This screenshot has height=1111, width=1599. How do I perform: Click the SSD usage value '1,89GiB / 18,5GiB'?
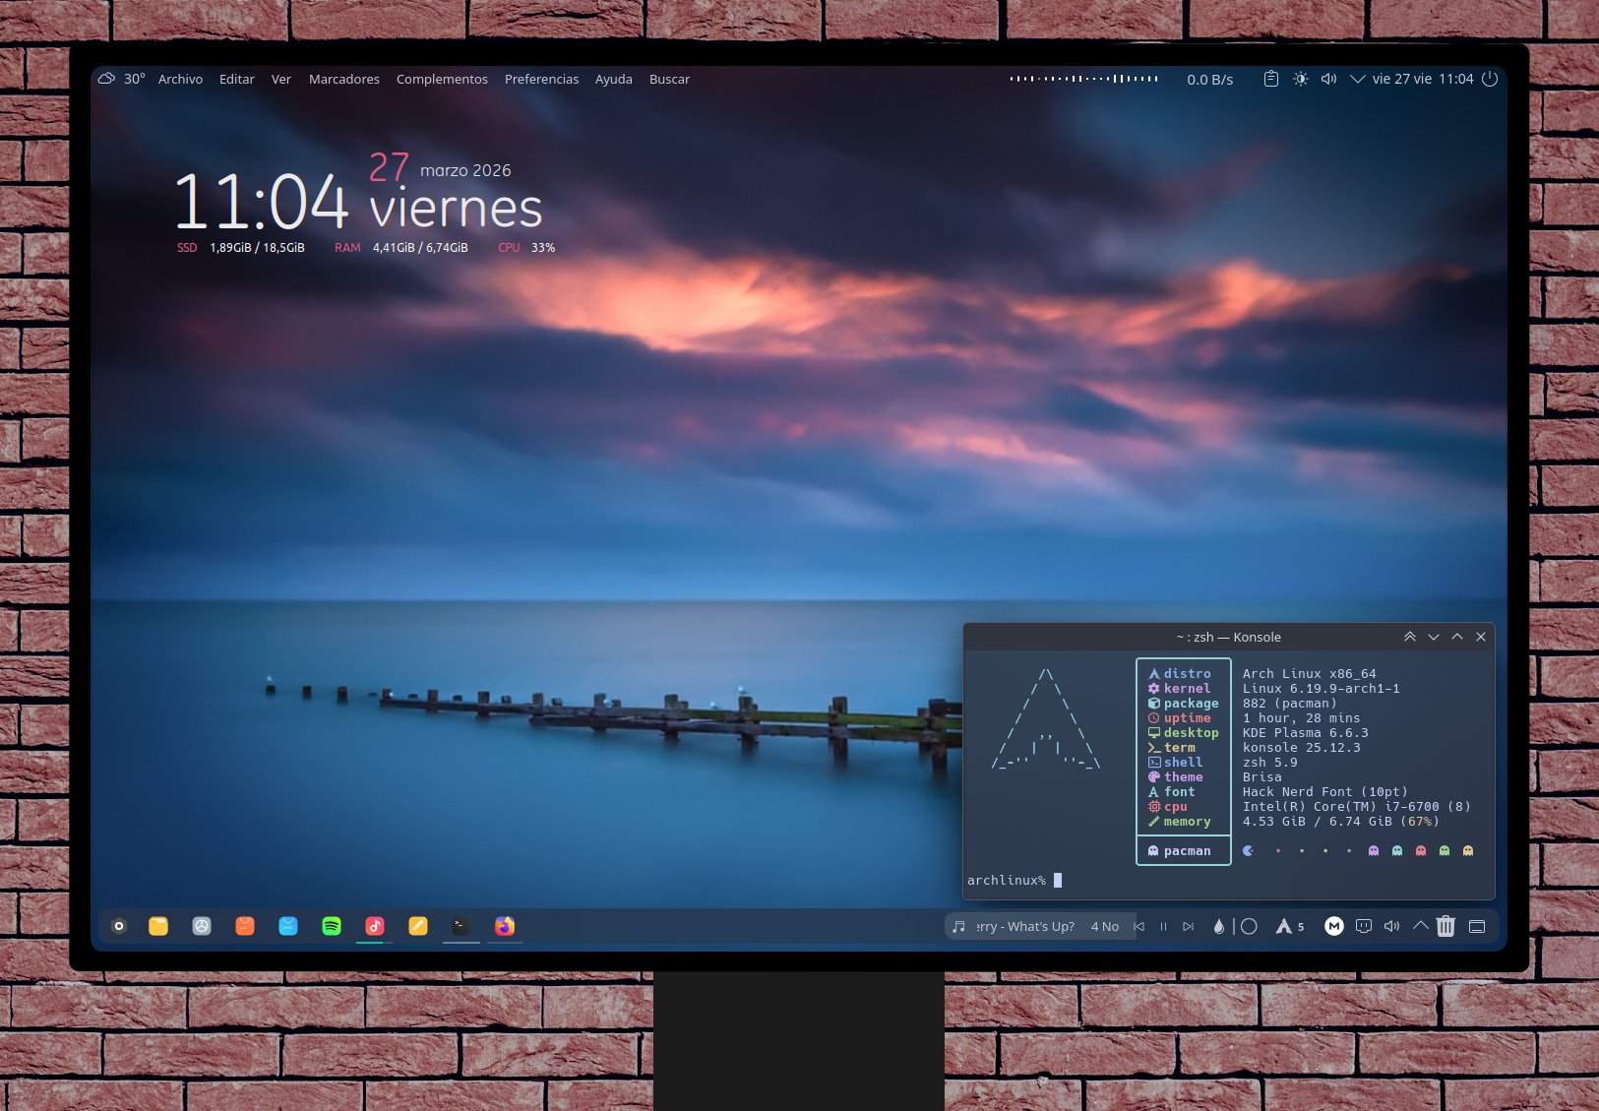(257, 248)
